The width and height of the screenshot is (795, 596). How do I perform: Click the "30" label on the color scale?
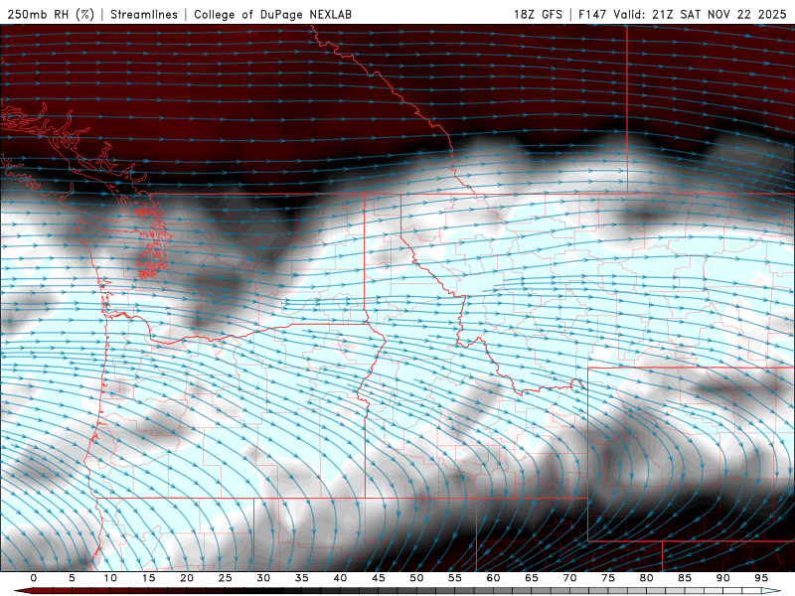(263, 578)
